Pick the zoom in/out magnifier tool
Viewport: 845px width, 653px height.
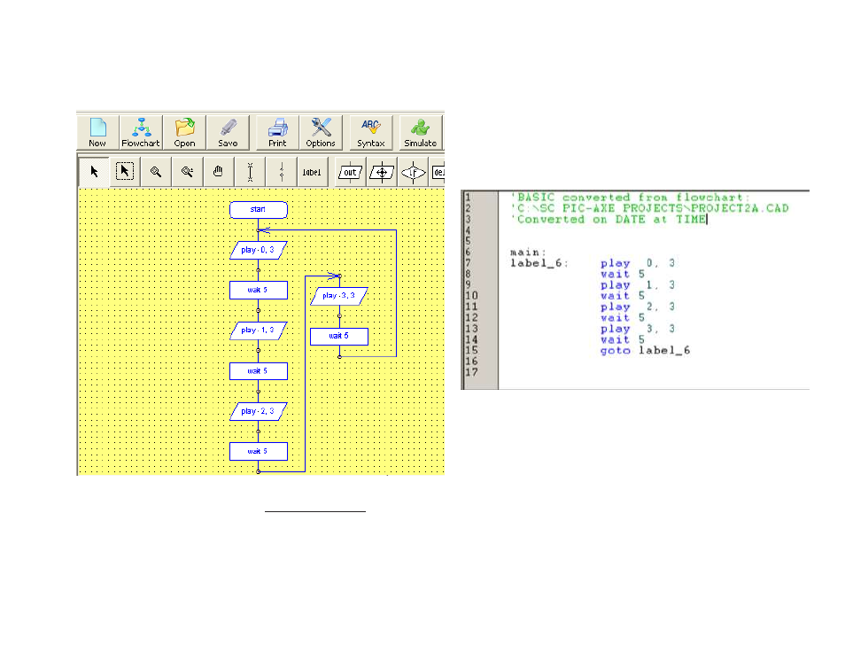pyautogui.click(x=187, y=172)
